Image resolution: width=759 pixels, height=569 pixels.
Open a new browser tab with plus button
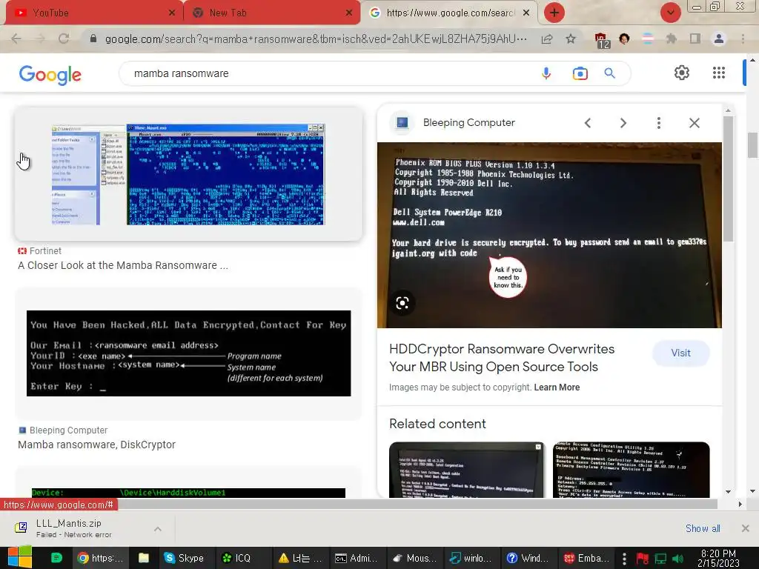554,13
